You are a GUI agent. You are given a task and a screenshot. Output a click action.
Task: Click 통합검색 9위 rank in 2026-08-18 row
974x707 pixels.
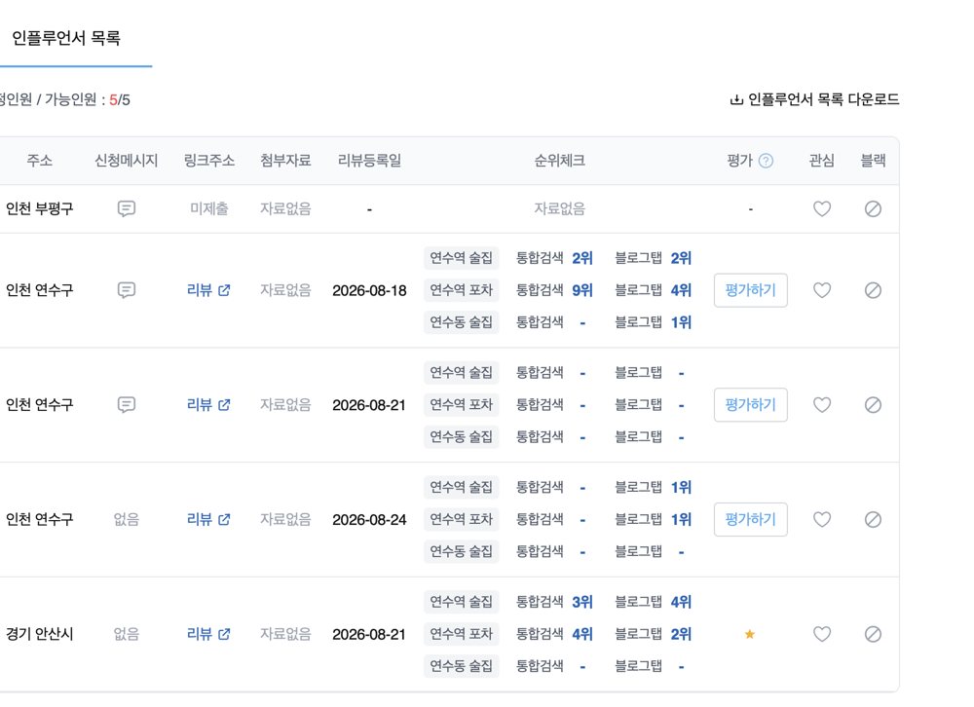(555, 290)
